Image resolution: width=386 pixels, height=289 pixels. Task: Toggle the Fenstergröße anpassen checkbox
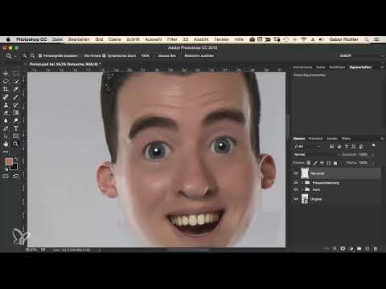(40, 55)
